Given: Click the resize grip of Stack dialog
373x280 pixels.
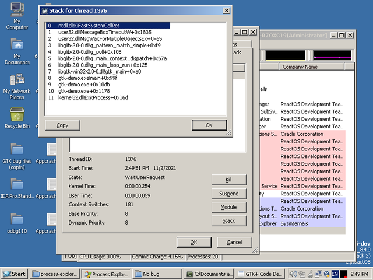Looking at the screenshot, I should click(228, 133).
